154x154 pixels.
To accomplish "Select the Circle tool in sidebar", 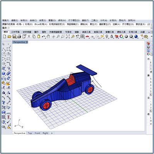I will pos(3,54).
